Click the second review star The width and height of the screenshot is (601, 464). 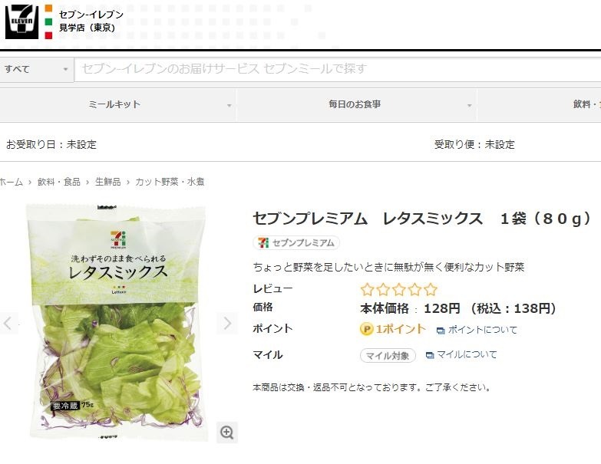383,289
